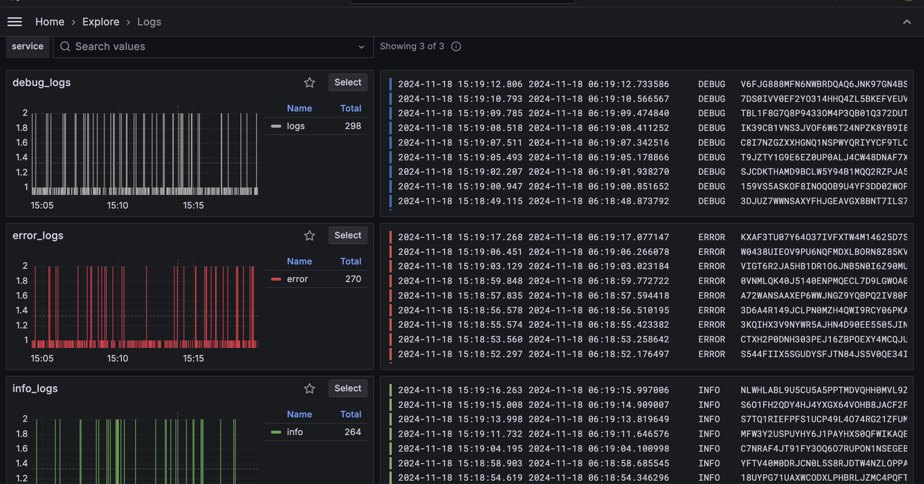Sort error_logs legend by Name column

click(x=299, y=261)
